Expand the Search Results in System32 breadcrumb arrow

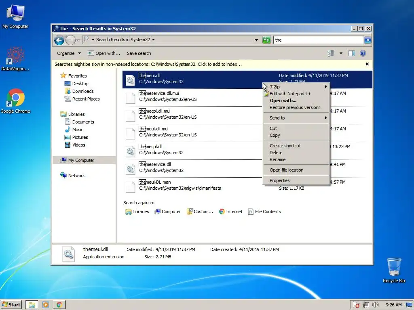(x=153, y=40)
